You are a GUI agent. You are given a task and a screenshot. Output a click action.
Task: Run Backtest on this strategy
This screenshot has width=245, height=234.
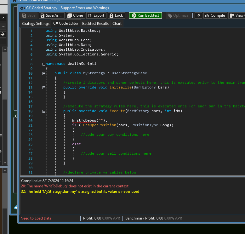coord(146,15)
